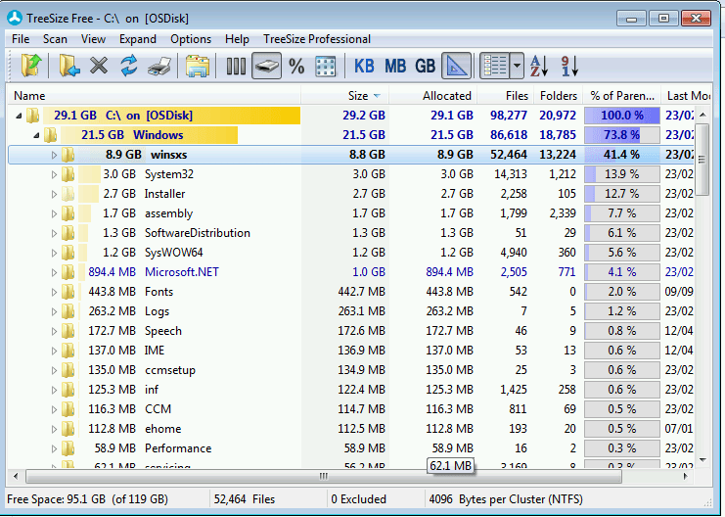Click the 100.0 % parent bar for C:\
The height and width of the screenshot is (517, 725).
pos(622,116)
